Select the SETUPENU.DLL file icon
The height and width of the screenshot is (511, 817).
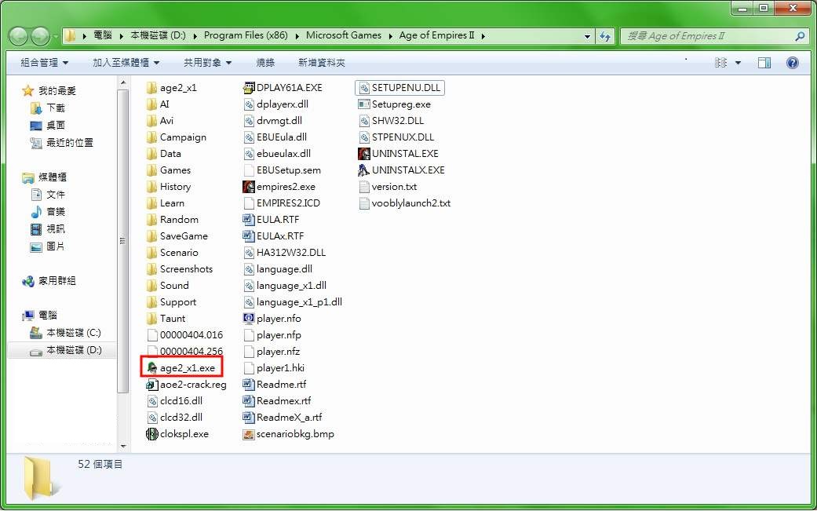[x=364, y=87]
